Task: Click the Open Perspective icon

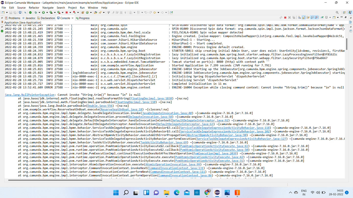Action: coord(344,13)
